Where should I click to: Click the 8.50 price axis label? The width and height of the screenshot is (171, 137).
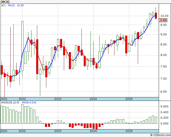click(164, 44)
